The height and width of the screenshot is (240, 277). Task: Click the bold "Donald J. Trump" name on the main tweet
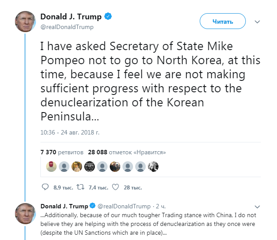[x=71, y=17]
